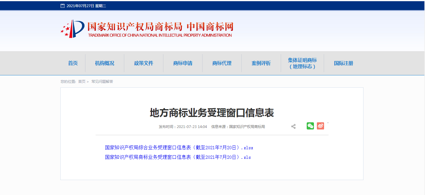Click the date text 2021年07月27日 星期二
The height and width of the screenshot is (195, 425).
pos(86,6)
